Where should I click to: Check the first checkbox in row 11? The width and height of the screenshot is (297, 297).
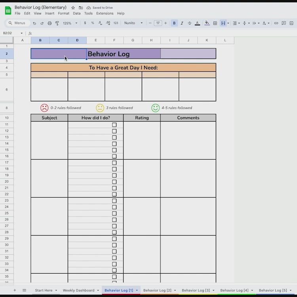click(114, 125)
